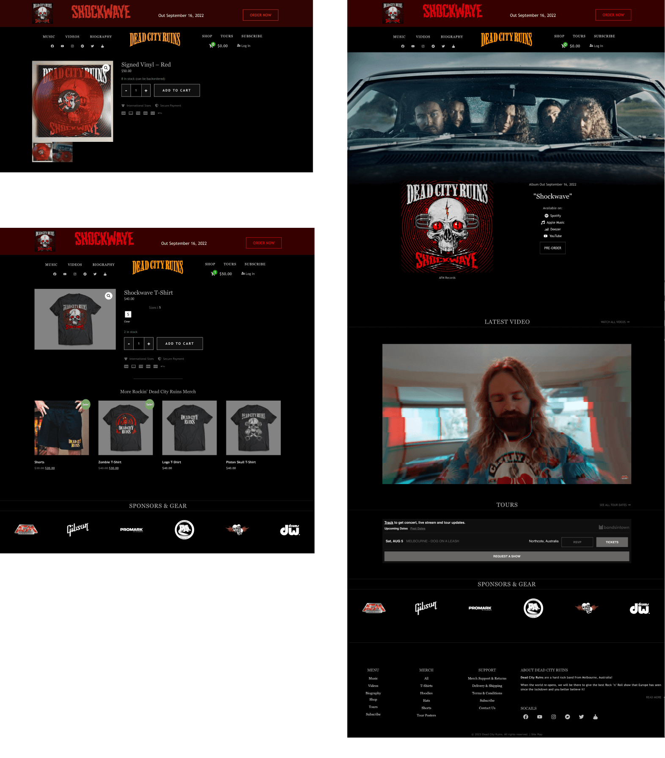Screen dimensions: 665x758
Task: Open Videos menu on Signed Vinyl page
Action: 72,37
